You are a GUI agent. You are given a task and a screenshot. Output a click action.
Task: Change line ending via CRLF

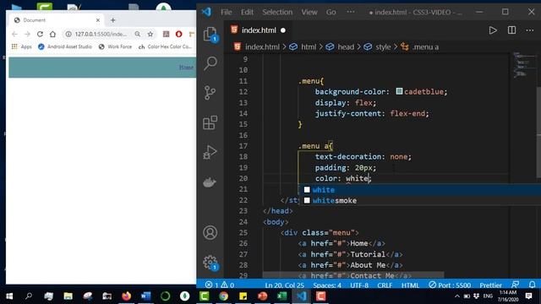[385, 285]
